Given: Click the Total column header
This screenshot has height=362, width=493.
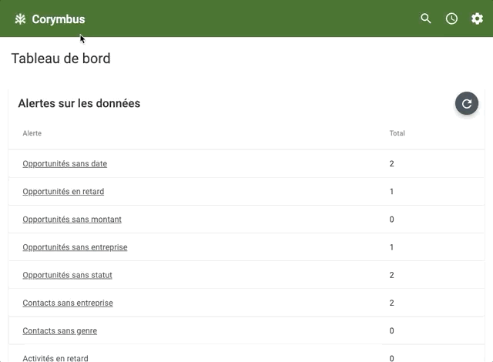Looking at the screenshot, I should click(397, 133).
